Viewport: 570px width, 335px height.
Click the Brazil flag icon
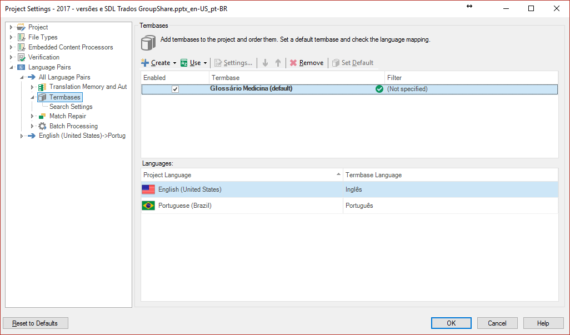(148, 206)
